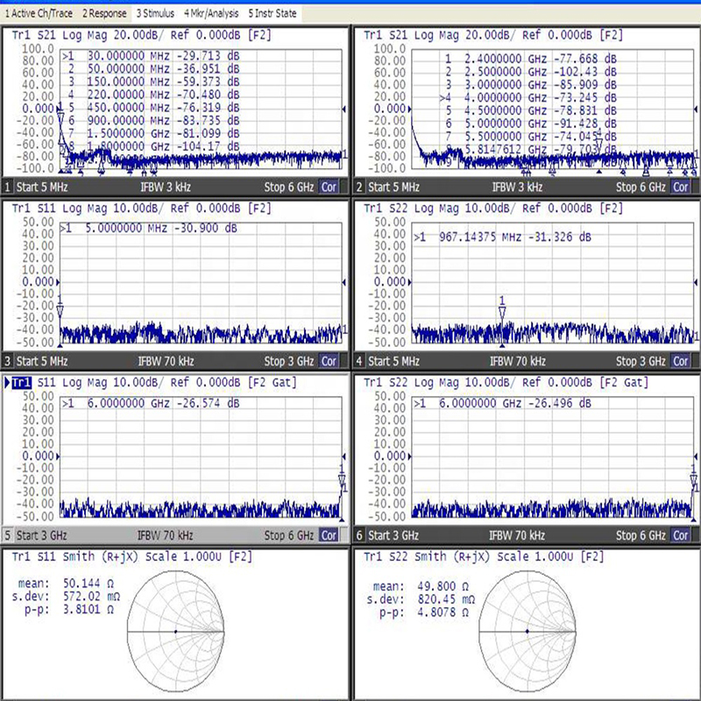The width and height of the screenshot is (701, 701).
Task: Click the active trace arrow beside highlighted Tr1
Action: 7,383
